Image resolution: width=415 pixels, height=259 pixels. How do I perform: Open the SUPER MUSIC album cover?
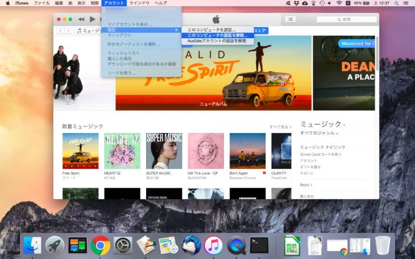point(164,151)
